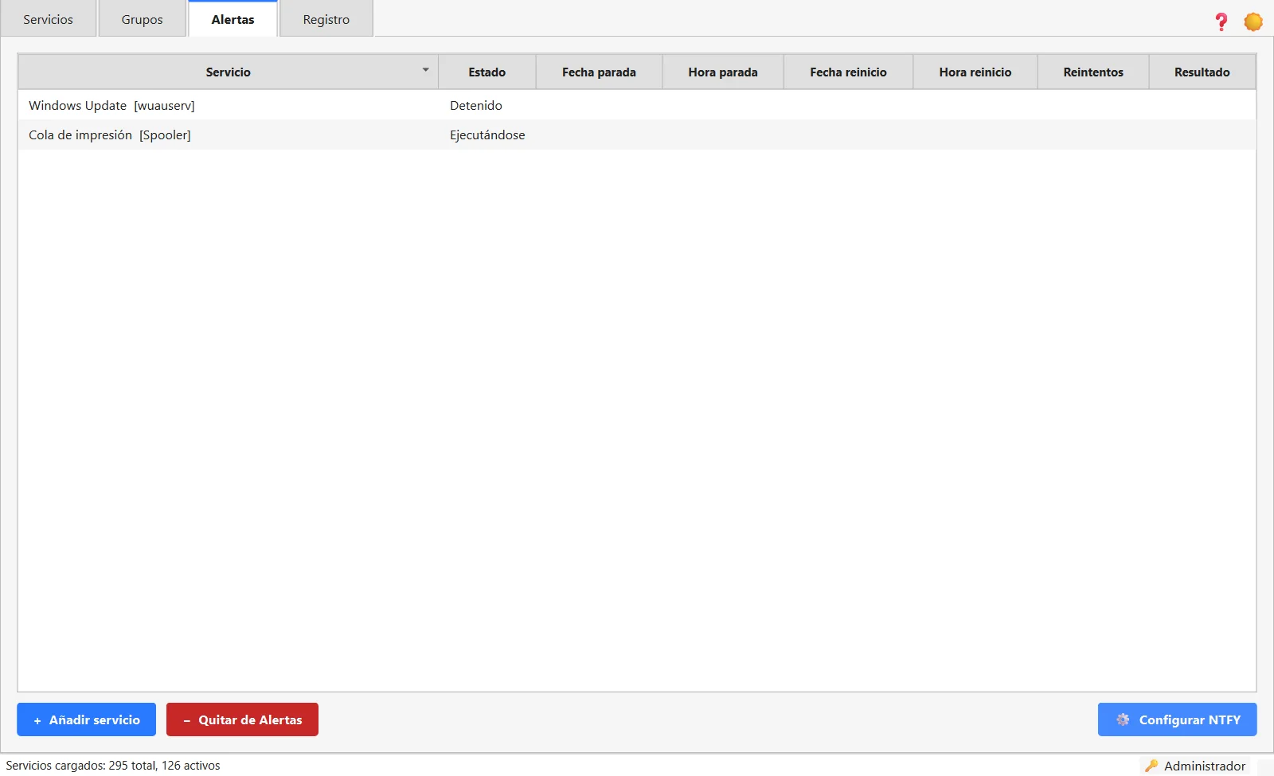1274x776 pixels.
Task: Open the Grupos tab
Action: coord(142,19)
